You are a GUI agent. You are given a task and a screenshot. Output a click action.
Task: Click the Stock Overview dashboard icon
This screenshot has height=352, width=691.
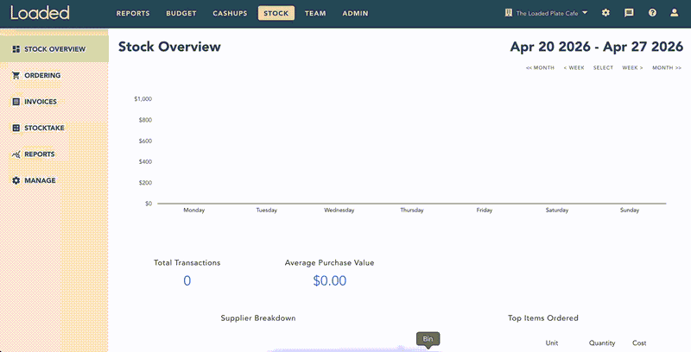tap(16, 49)
